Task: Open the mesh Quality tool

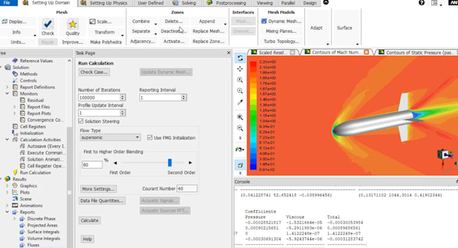Action: pyautogui.click(x=73, y=27)
